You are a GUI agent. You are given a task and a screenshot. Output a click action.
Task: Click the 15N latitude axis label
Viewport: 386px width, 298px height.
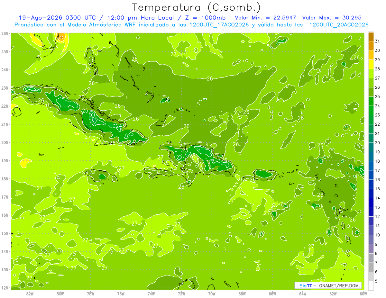(5, 233)
